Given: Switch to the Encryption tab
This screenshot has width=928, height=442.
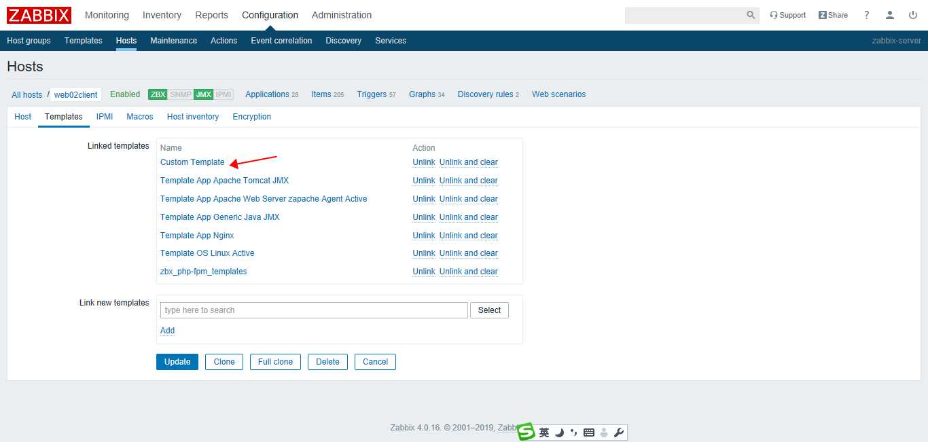Looking at the screenshot, I should point(252,117).
